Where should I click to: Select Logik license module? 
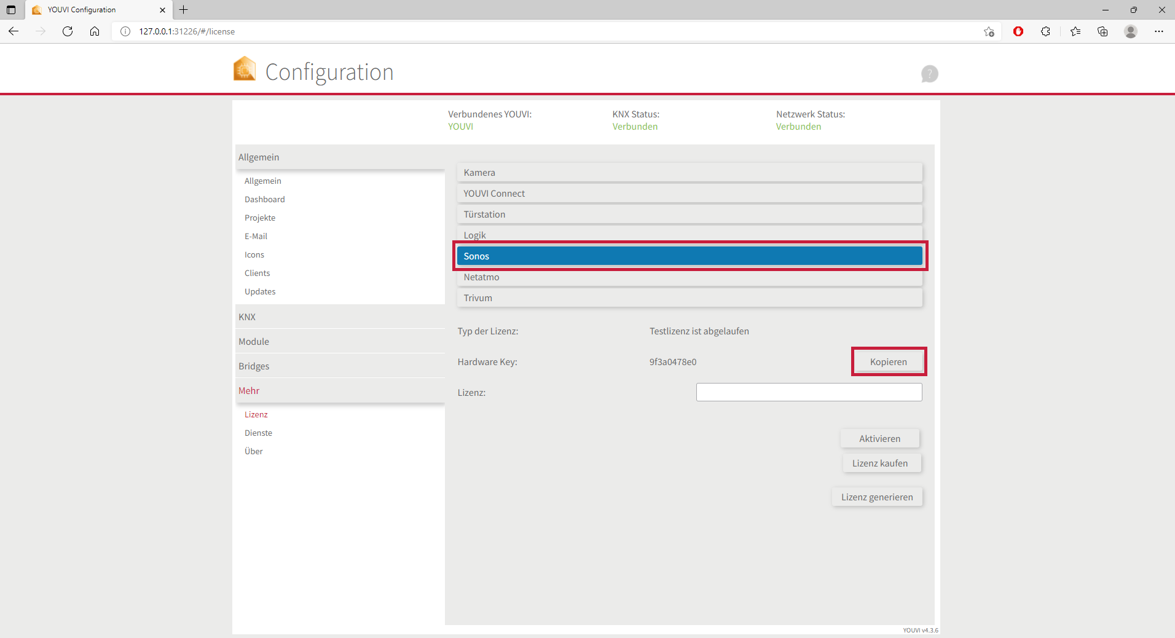tap(690, 234)
